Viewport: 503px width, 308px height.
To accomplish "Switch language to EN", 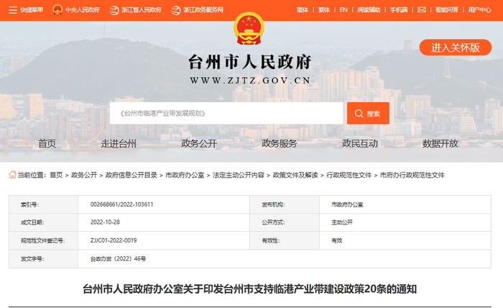I will pyautogui.click(x=343, y=10).
